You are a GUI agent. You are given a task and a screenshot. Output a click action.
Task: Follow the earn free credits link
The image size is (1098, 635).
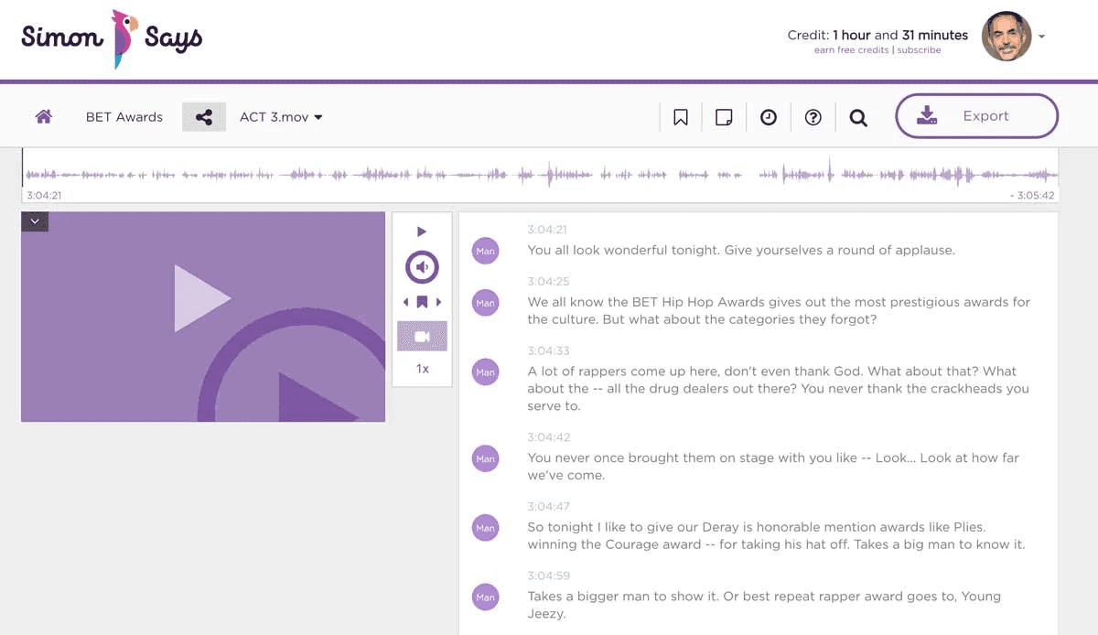(851, 50)
